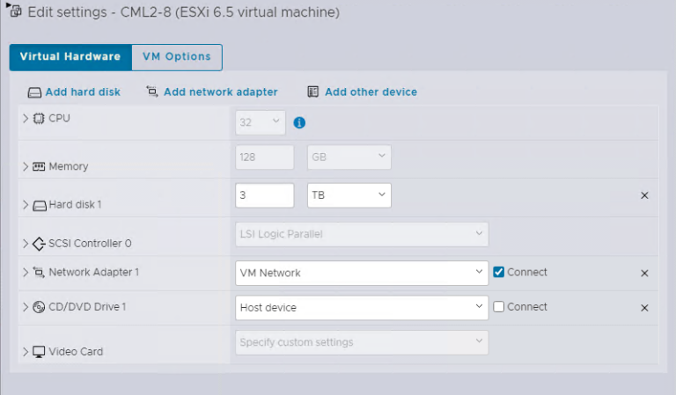Click the Add network adapter icon
676x395 pixels.
[152, 91]
